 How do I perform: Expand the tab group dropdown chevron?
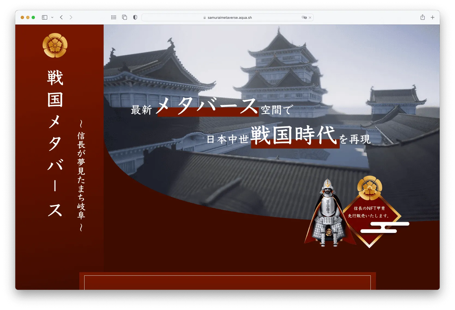pyautogui.click(x=52, y=17)
